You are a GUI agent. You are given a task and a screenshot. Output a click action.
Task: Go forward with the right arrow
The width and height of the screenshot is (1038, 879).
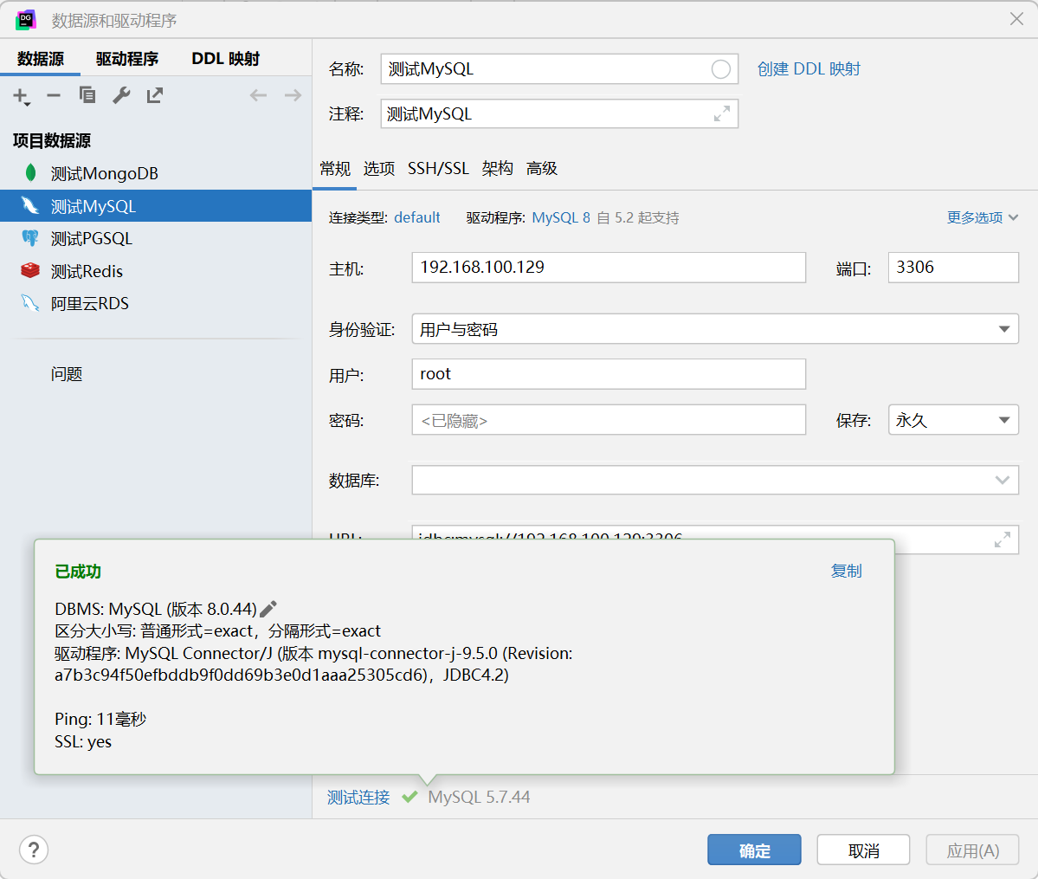(x=293, y=95)
